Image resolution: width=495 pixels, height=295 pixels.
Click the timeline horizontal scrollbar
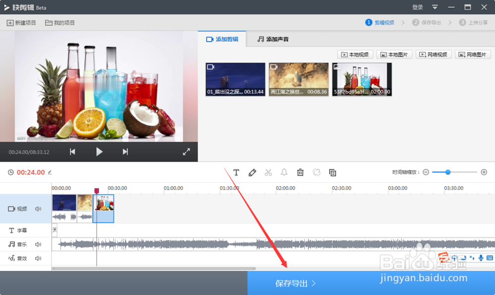coord(154,268)
